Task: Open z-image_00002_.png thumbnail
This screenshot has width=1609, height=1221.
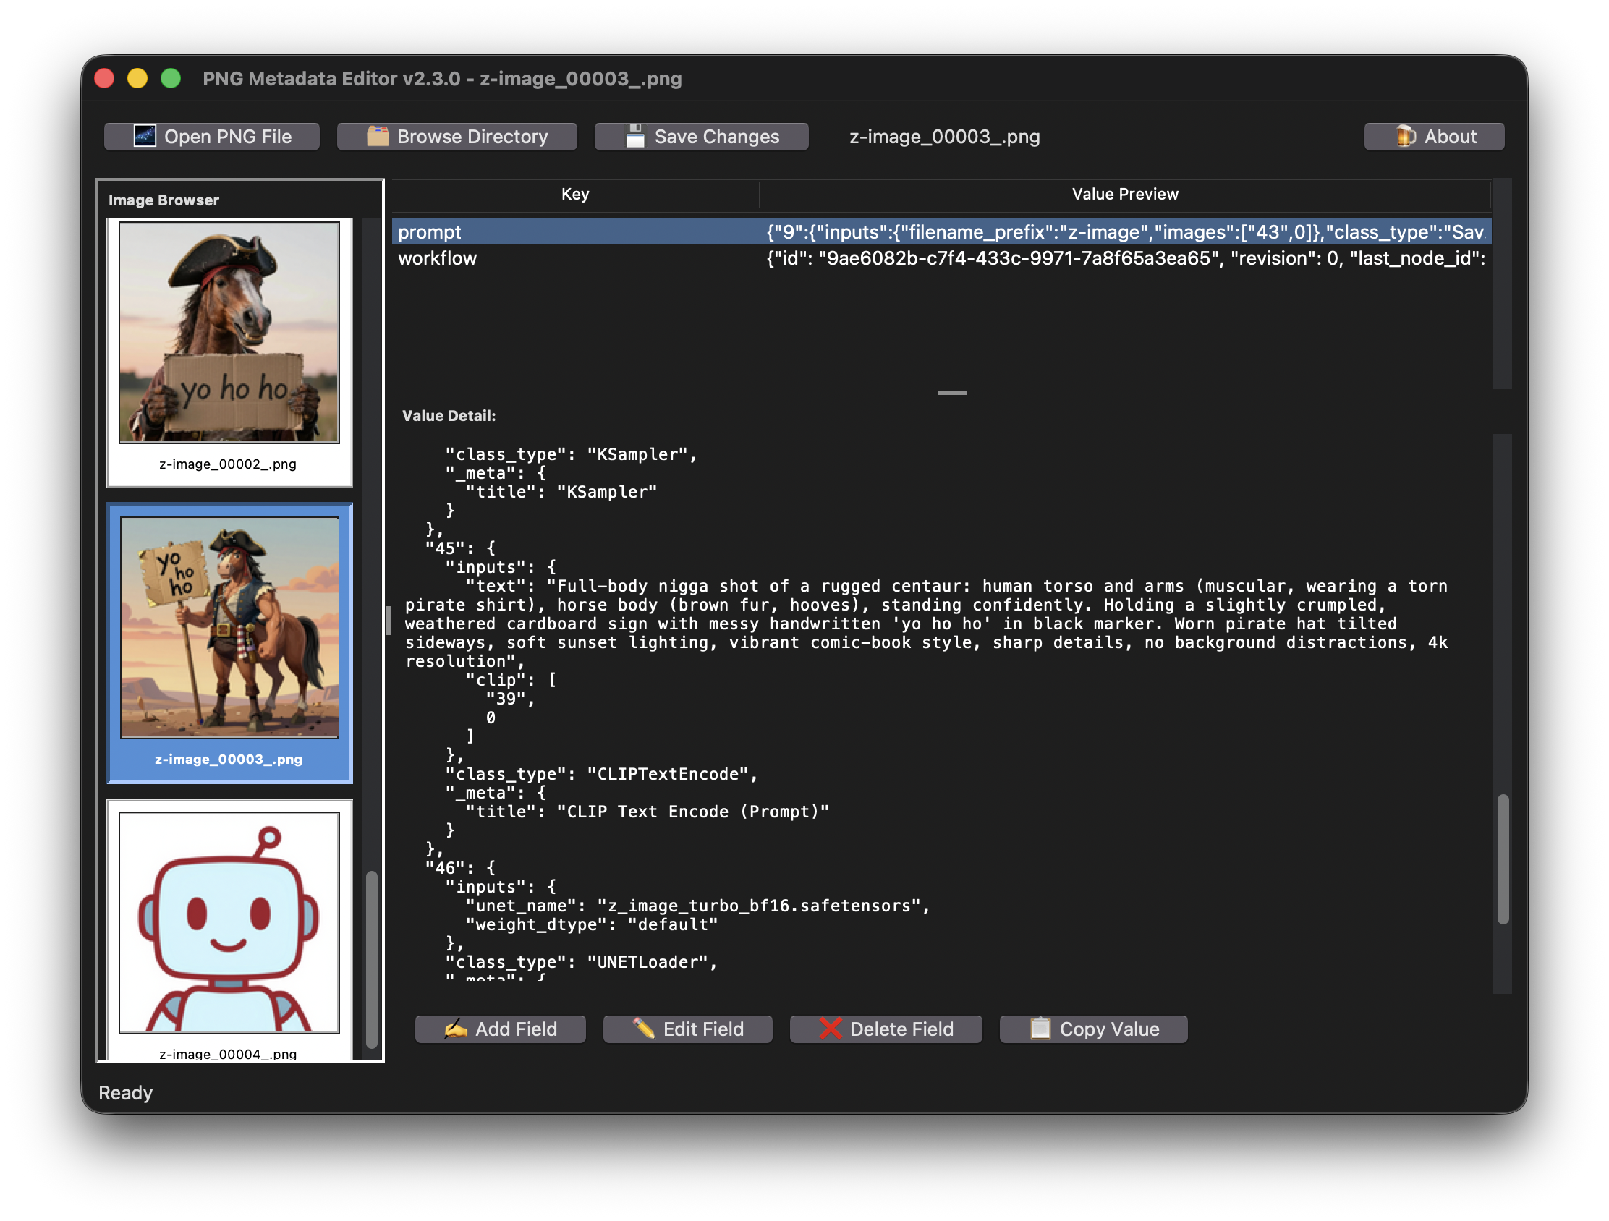Action: [229, 332]
